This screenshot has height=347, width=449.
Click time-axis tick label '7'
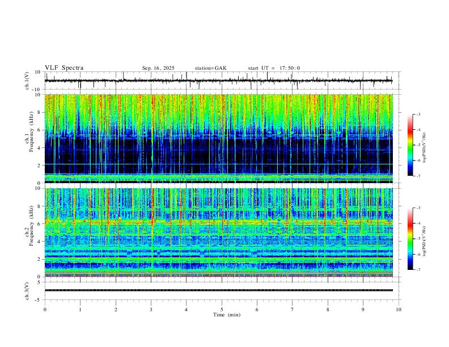(293, 310)
